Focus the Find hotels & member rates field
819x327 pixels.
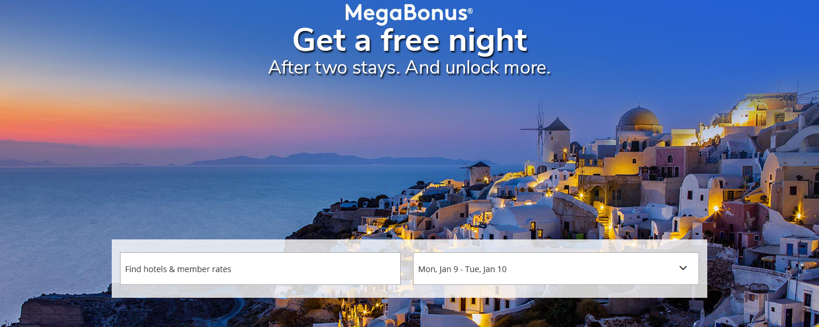point(260,269)
